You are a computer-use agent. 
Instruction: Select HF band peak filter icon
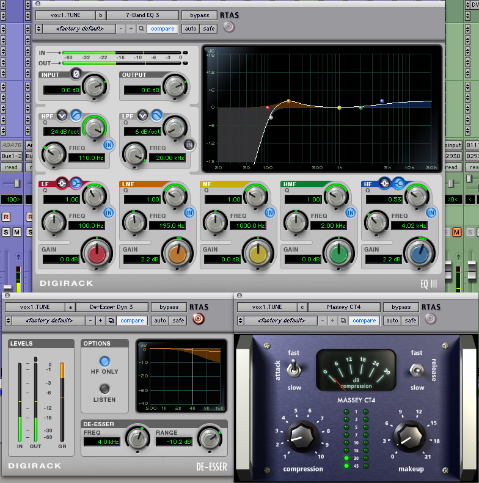[x=384, y=184]
